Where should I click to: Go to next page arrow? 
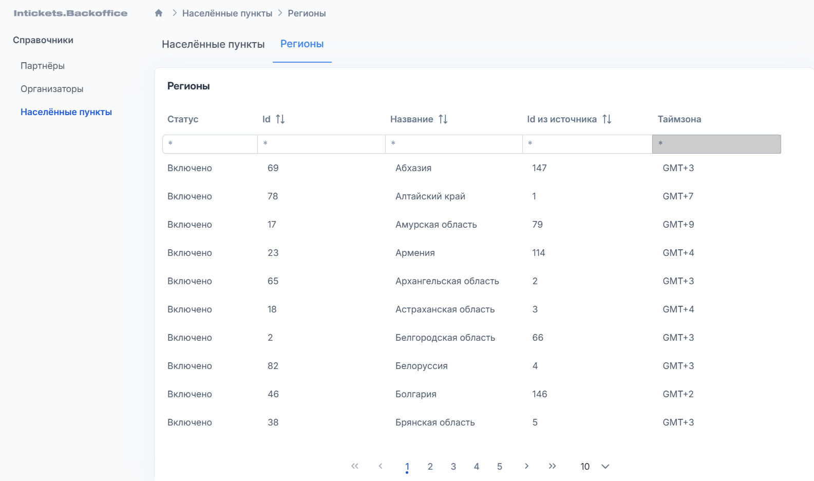point(526,466)
